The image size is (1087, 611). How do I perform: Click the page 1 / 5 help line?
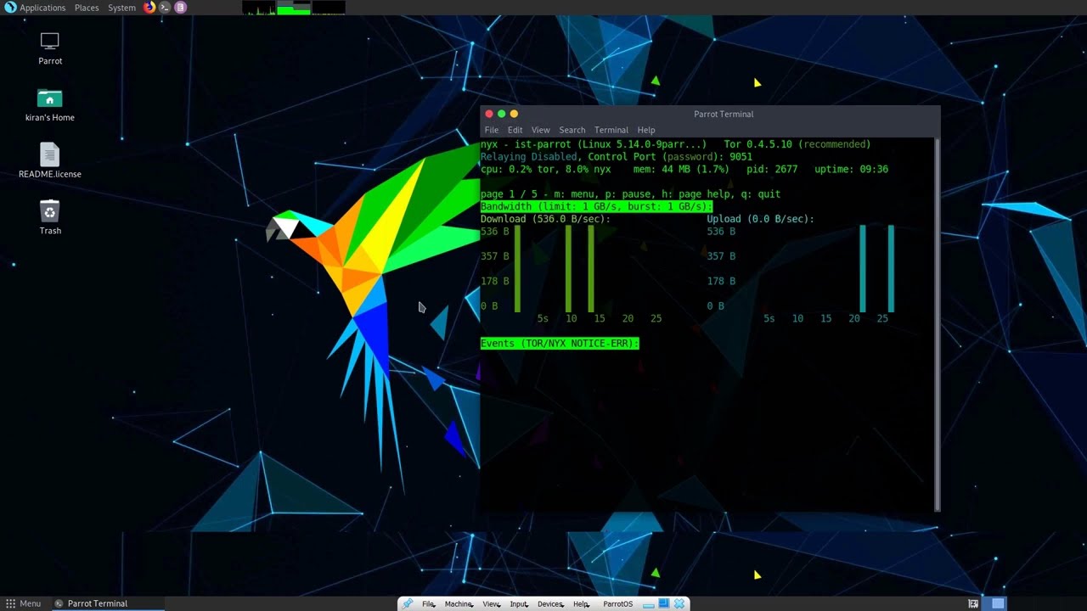coord(630,194)
